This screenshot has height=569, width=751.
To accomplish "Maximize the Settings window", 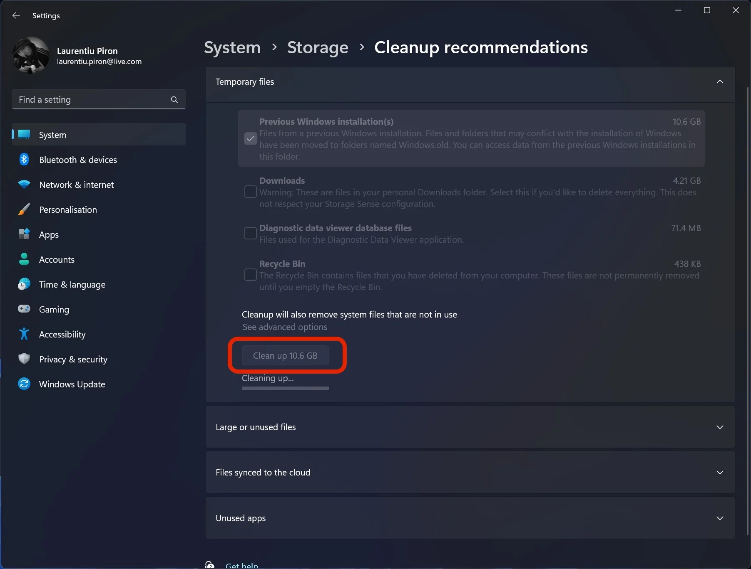I will coord(707,10).
